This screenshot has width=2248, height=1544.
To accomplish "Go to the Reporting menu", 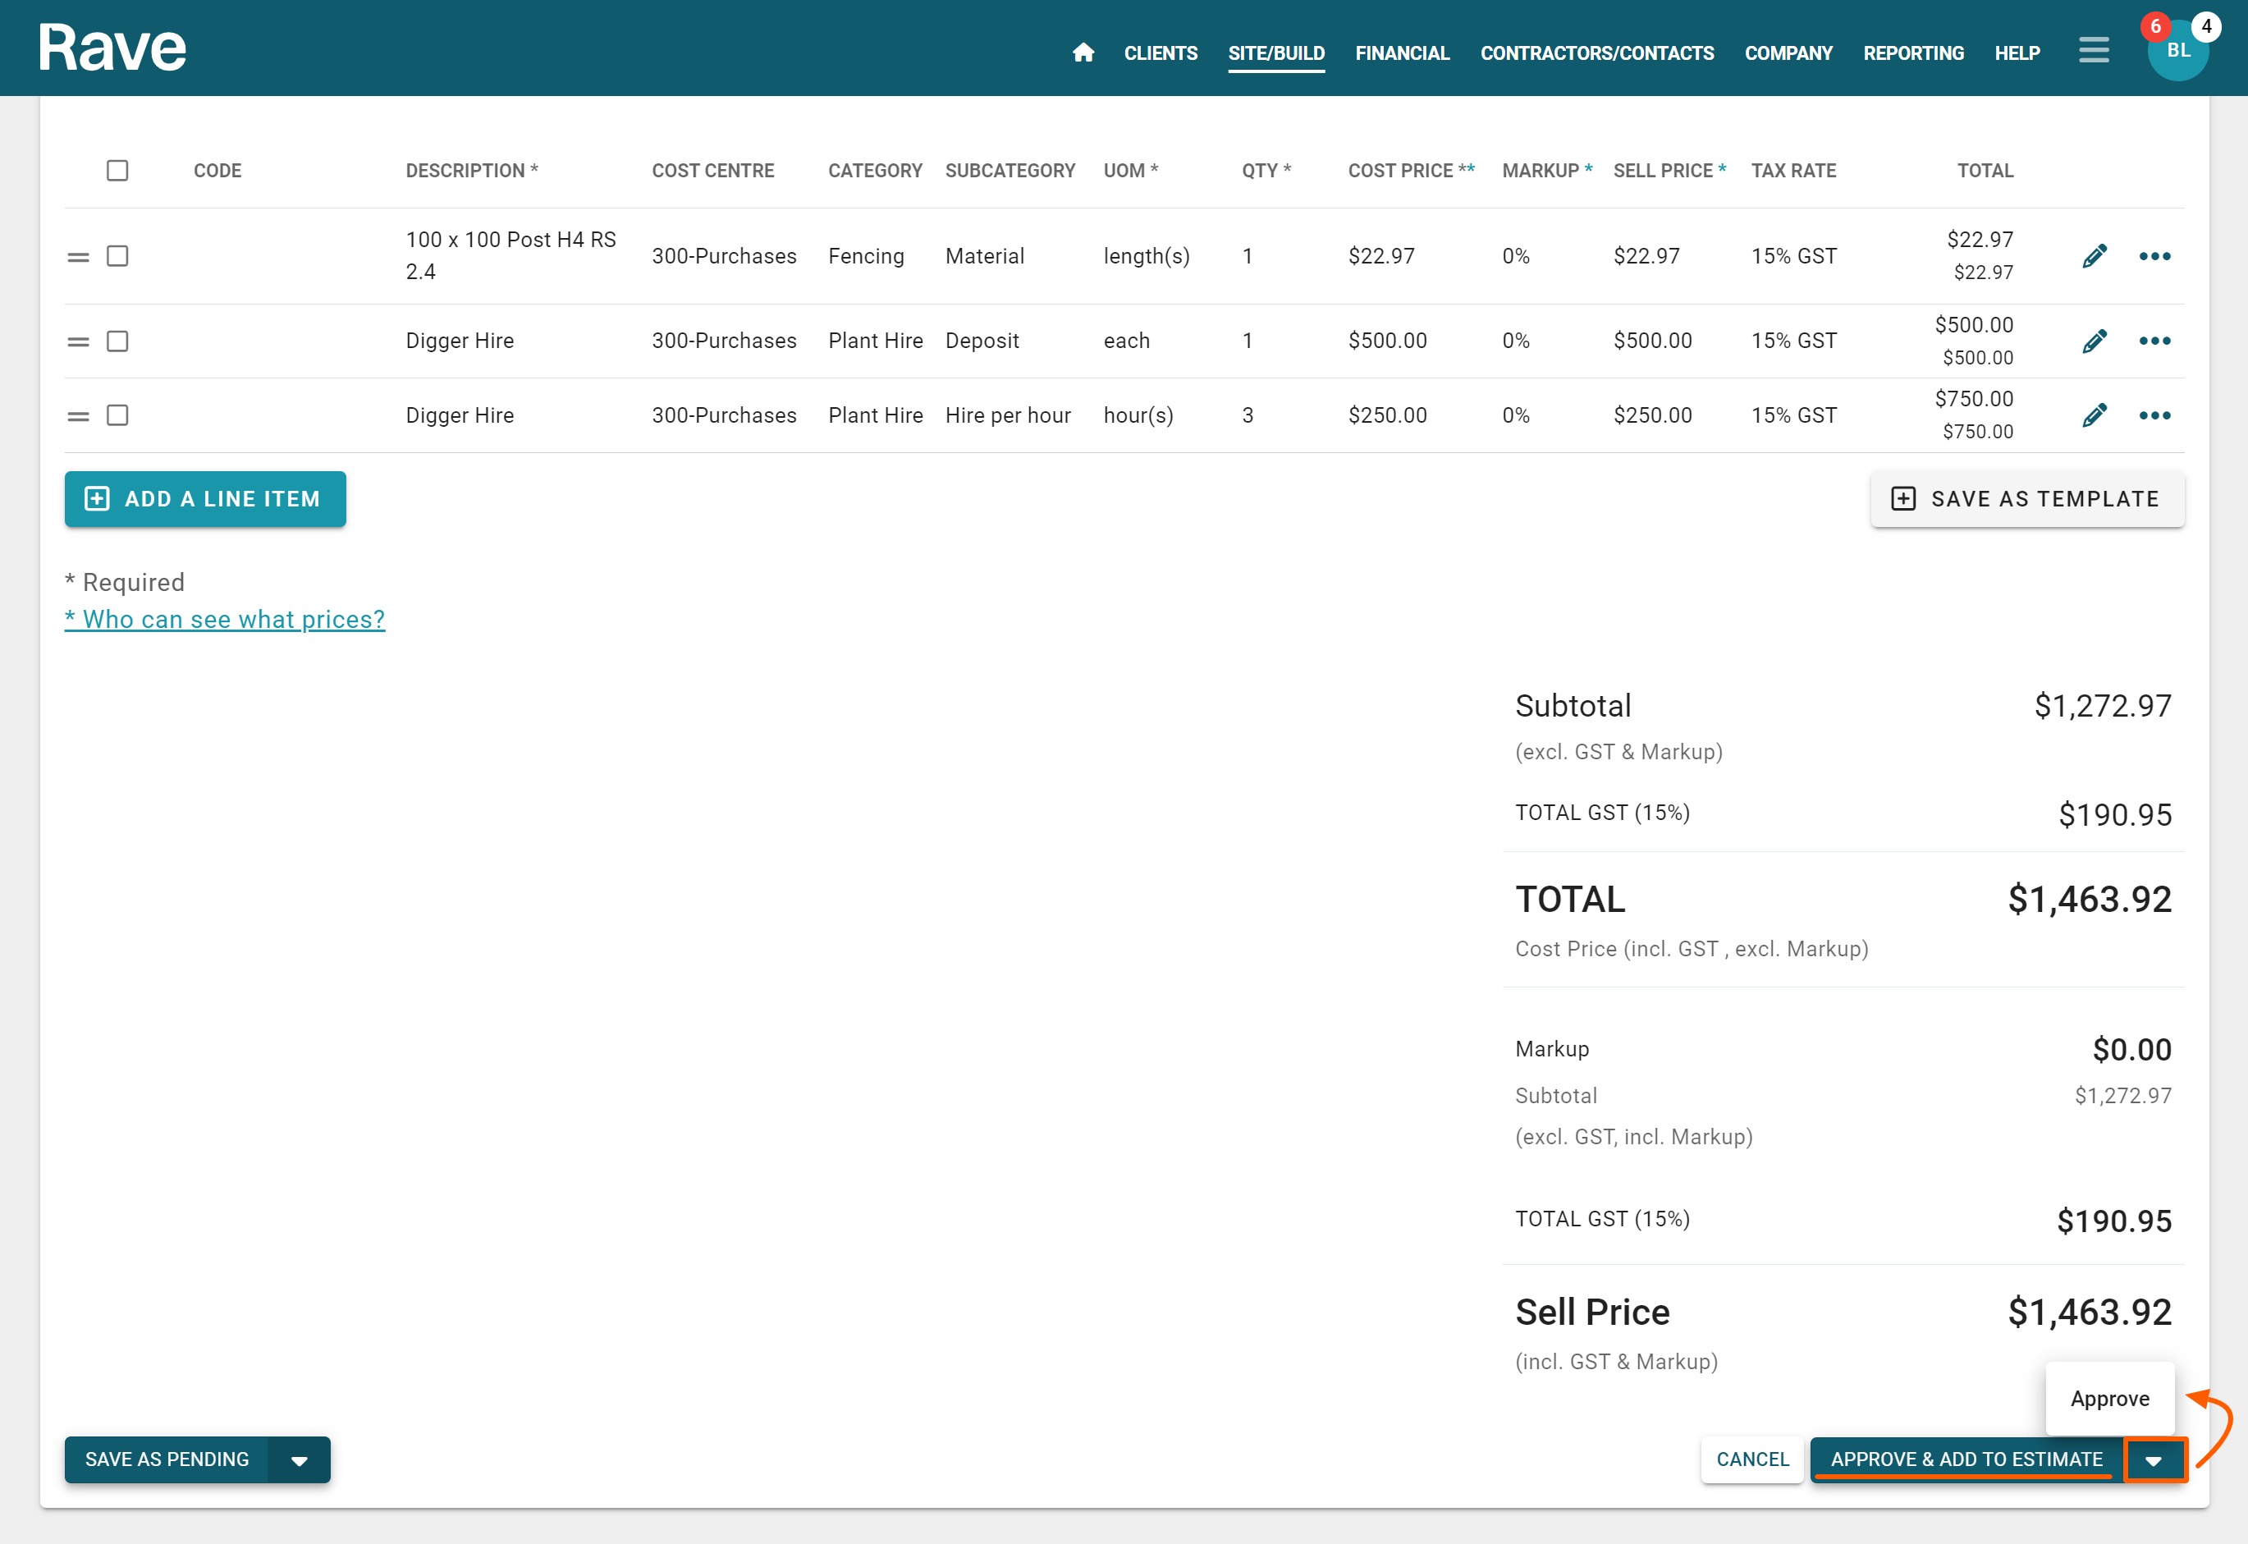I will point(1912,53).
